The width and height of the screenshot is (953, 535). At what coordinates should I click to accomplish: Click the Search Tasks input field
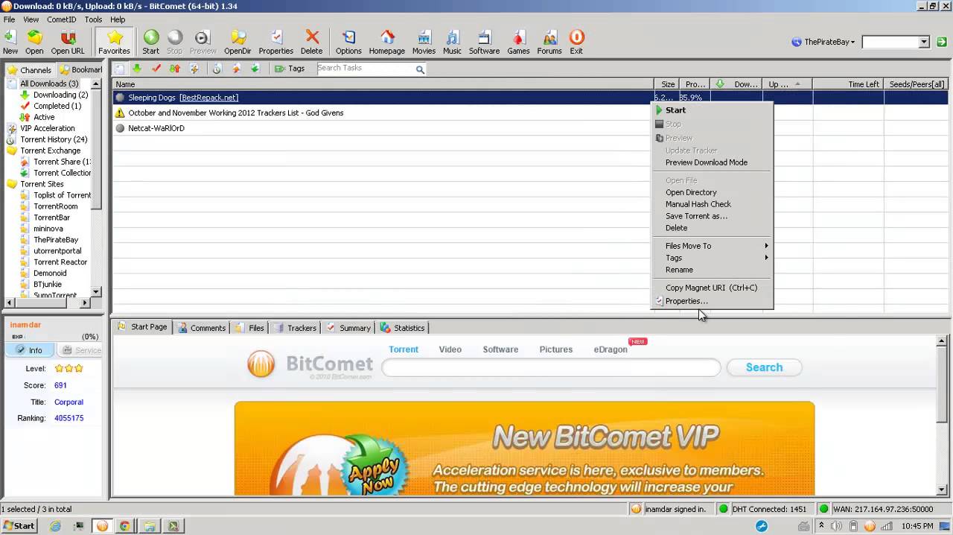pyautogui.click(x=366, y=69)
